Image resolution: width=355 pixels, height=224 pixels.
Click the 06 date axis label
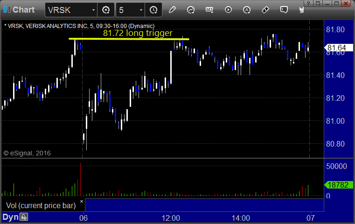[x=84, y=218]
